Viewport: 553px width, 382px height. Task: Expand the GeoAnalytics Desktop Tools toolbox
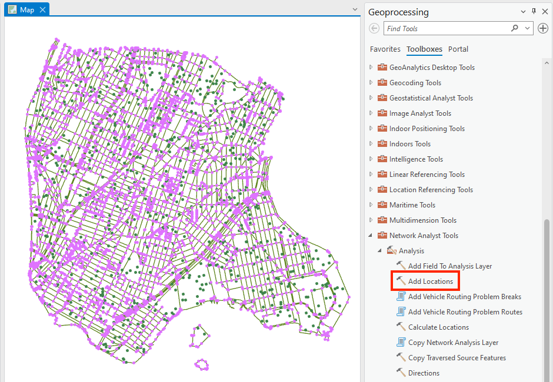click(371, 67)
